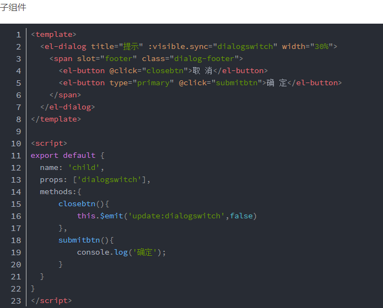The width and height of the screenshot is (383, 308).
Task: Click the heading text 子组件
Action: [13, 7]
